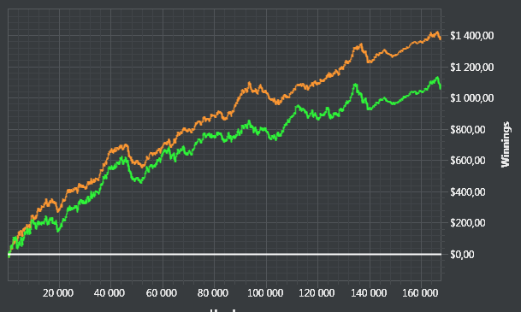Click the $1 000,00 axis label
This screenshot has width=521, height=312.
(472, 98)
